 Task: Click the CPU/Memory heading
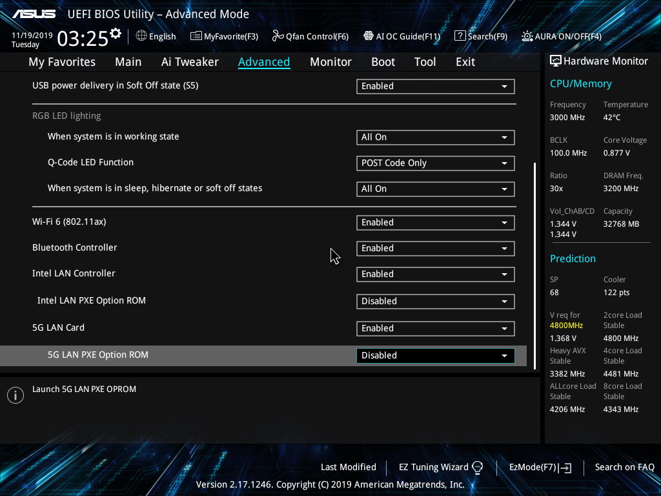580,84
